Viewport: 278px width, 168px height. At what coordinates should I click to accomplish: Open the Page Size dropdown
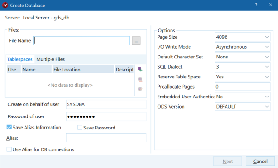(267, 37)
